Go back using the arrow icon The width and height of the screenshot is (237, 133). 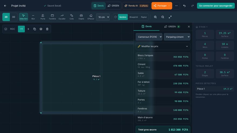click(5, 6)
